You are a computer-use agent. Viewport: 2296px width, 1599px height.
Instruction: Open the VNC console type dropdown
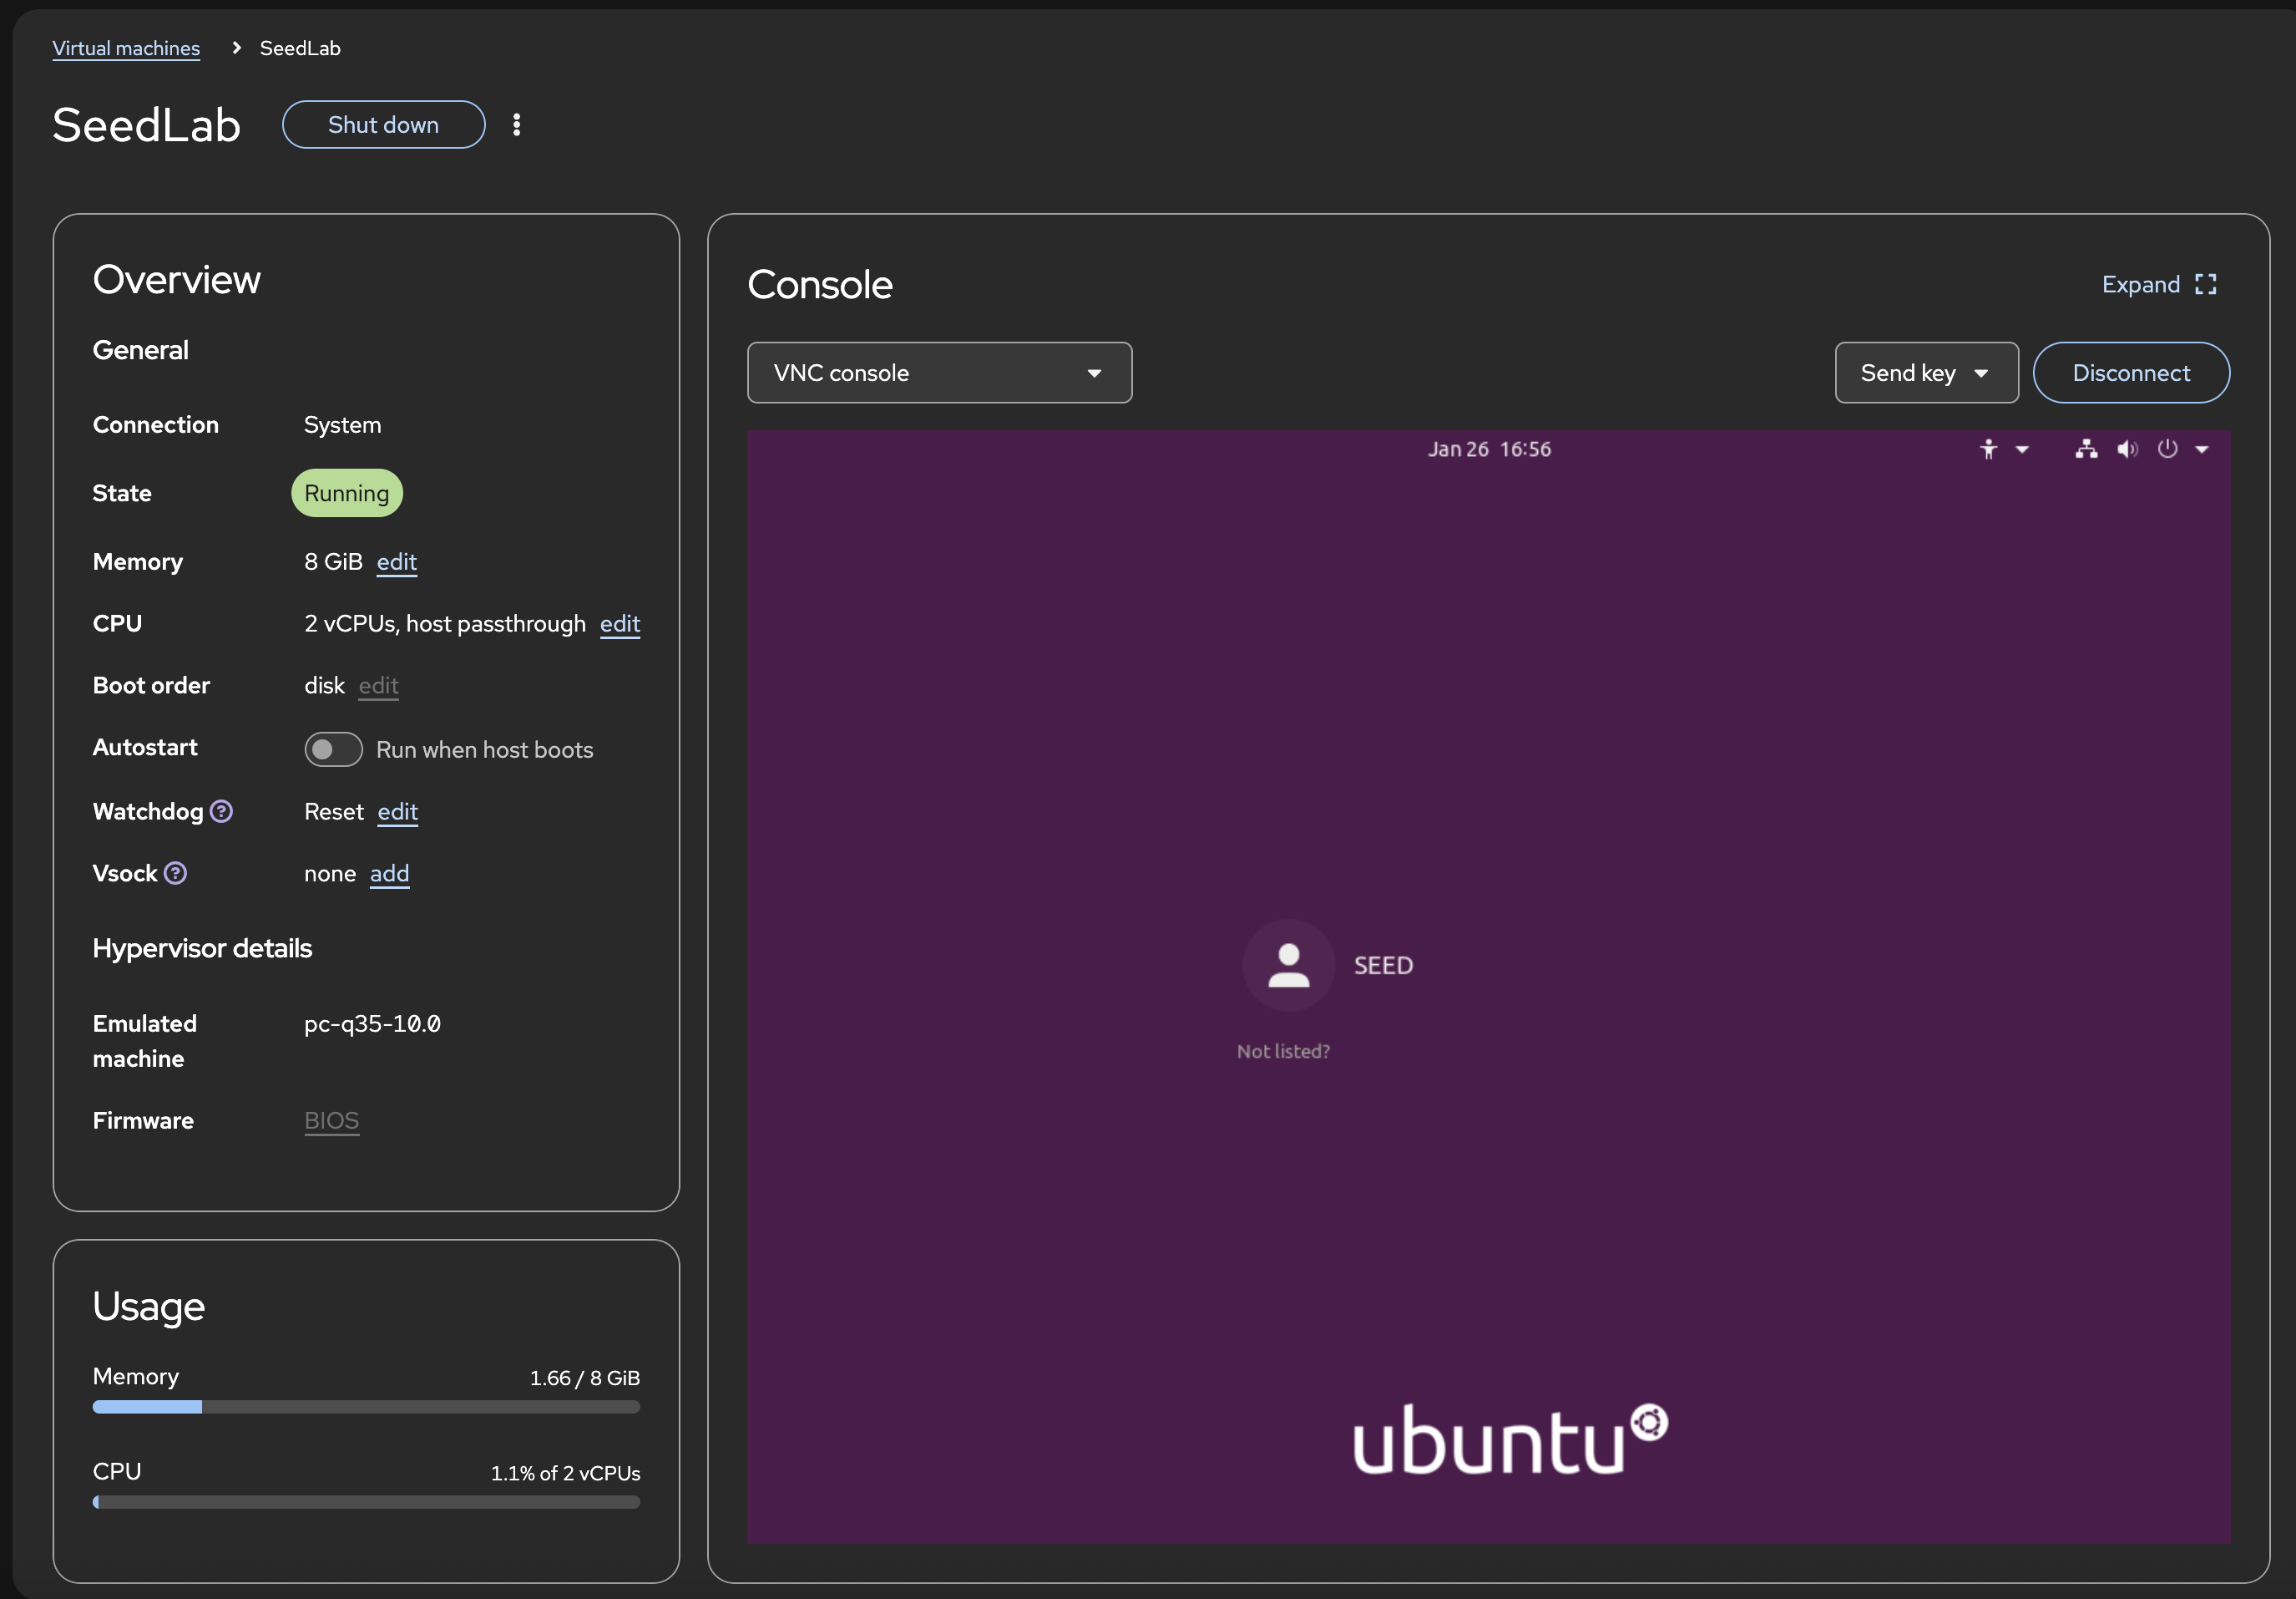pyautogui.click(x=939, y=373)
